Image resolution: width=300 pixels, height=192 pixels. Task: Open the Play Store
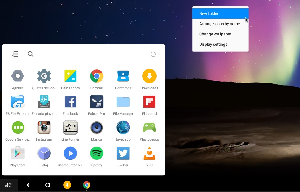click(17, 153)
